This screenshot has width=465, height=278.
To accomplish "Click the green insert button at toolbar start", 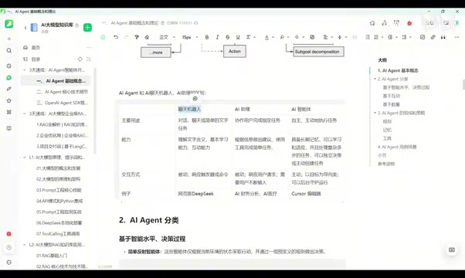I will coord(103,37).
